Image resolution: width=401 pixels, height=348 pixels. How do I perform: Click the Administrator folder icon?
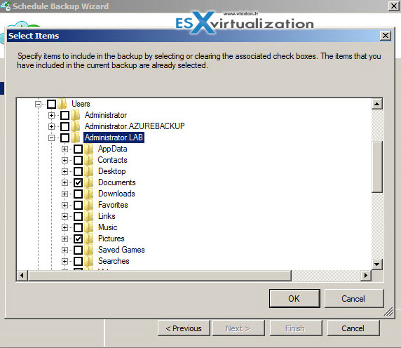[76, 115]
